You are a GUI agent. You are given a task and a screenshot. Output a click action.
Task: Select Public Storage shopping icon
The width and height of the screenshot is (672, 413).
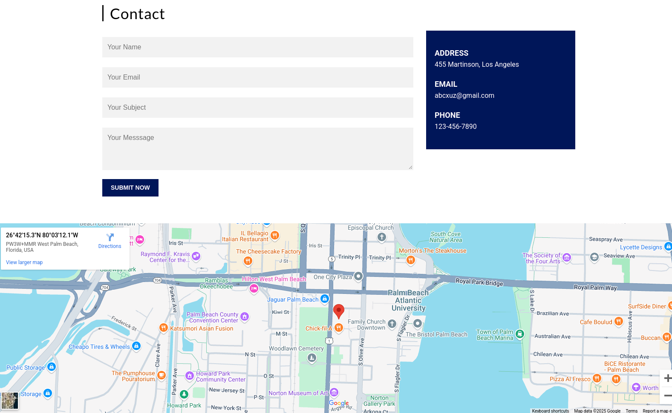52,367
